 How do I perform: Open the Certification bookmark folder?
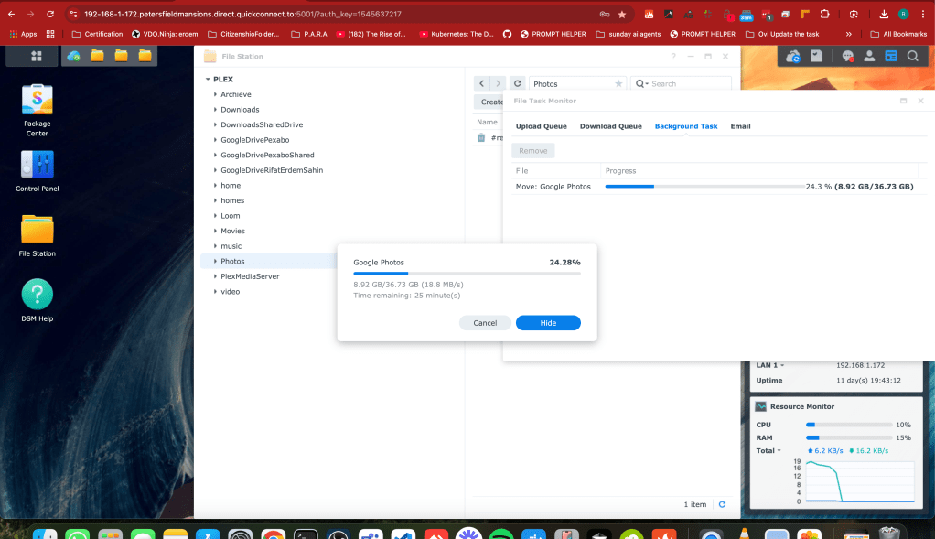tap(97, 34)
